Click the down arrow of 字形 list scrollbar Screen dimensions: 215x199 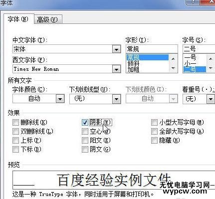pyautogui.click(x=173, y=68)
